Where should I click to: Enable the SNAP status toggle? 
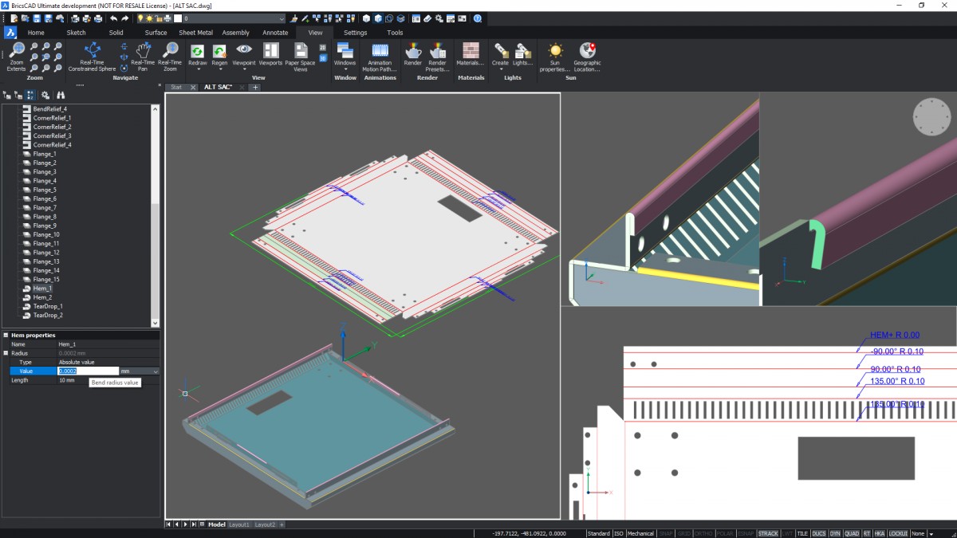click(666, 533)
